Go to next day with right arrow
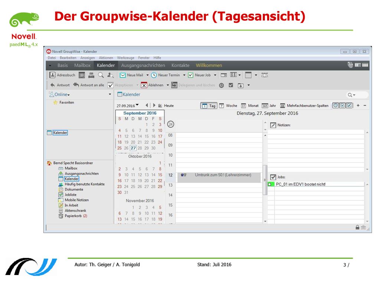380x285 pixels. click(154, 105)
